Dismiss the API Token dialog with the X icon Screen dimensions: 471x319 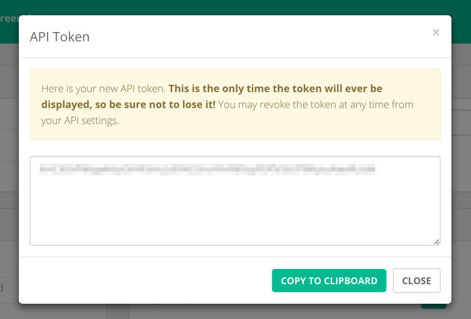tap(436, 33)
